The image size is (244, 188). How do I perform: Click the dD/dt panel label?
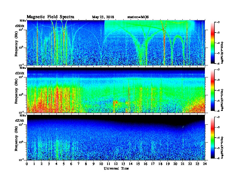click(x=20, y=73)
